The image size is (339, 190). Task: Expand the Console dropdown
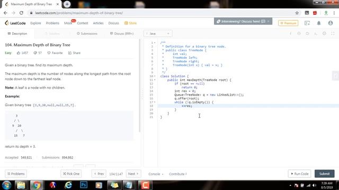tap(156, 174)
